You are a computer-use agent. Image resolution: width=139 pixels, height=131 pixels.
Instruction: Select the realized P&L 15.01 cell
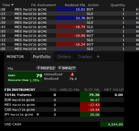pos(71,9)
